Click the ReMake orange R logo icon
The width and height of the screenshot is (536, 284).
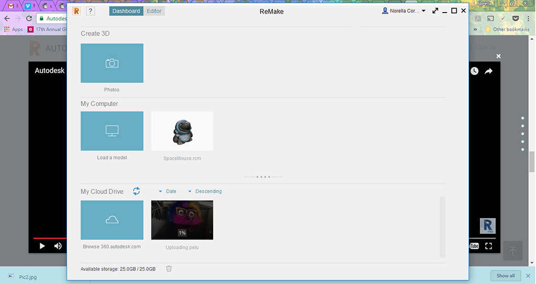(x=77, y=11)
